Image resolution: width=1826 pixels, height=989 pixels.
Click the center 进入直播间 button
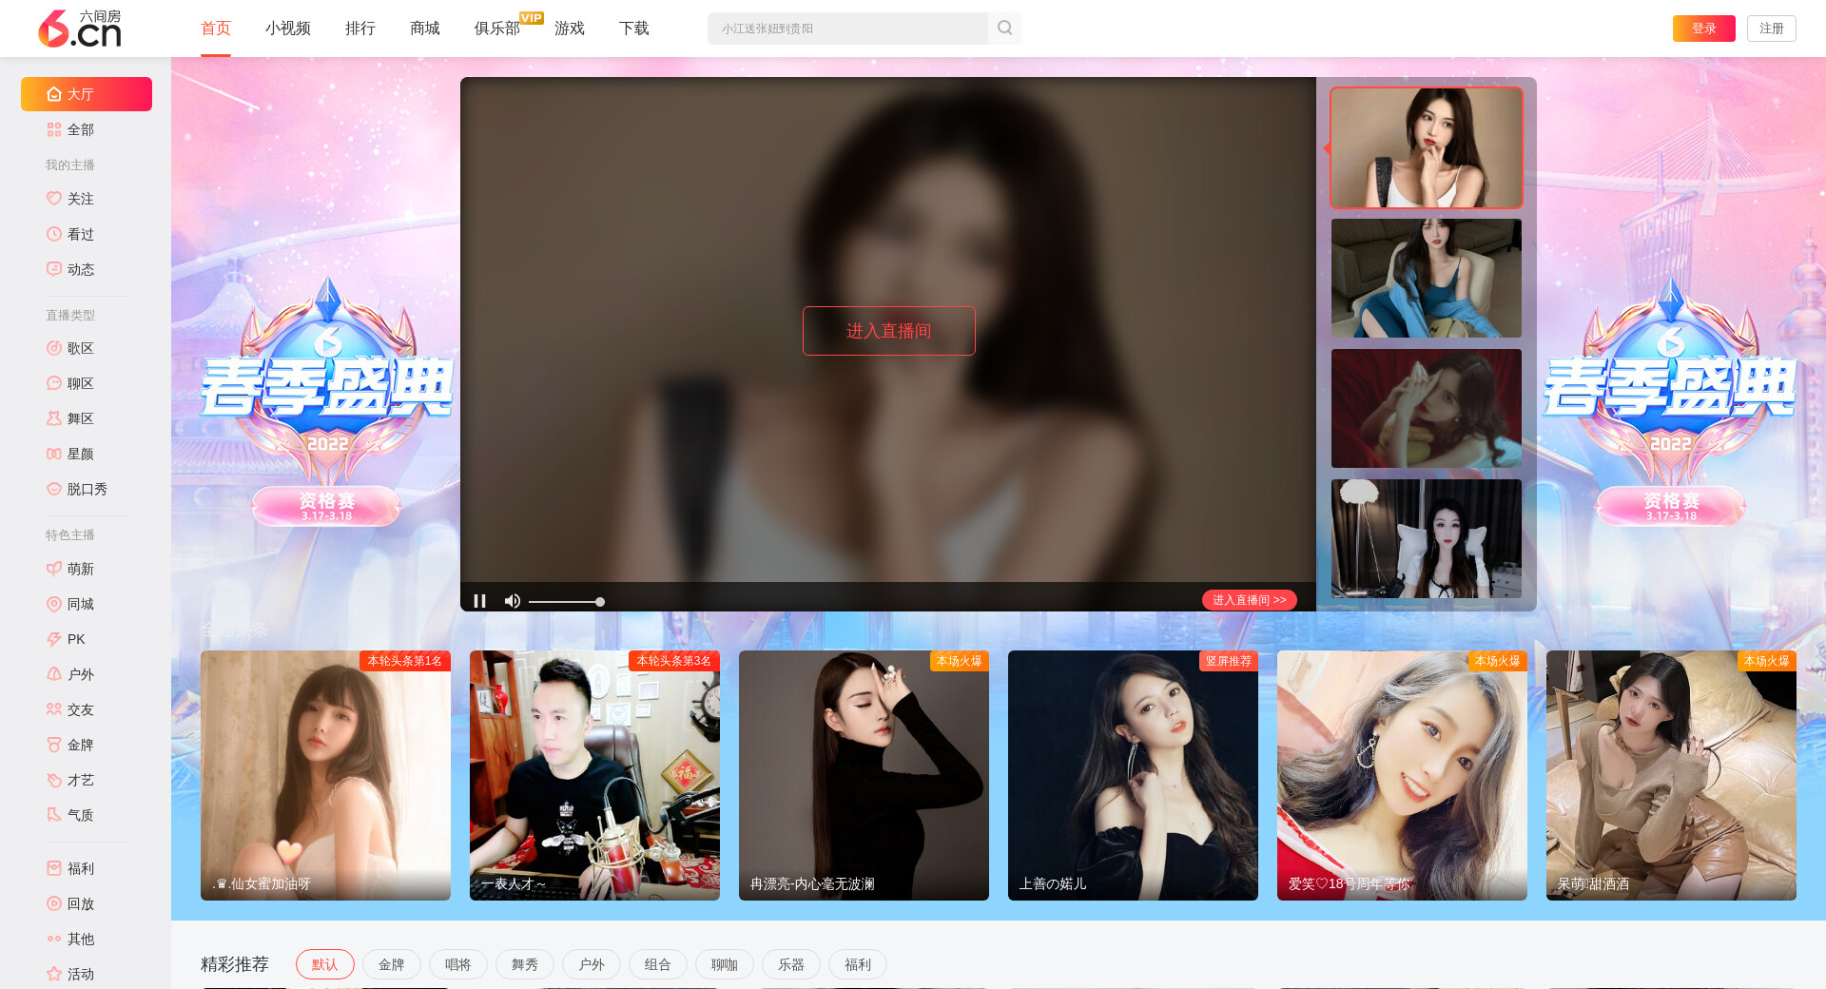888,331
